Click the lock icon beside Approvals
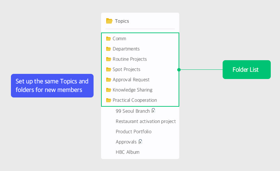 point(140,142)
